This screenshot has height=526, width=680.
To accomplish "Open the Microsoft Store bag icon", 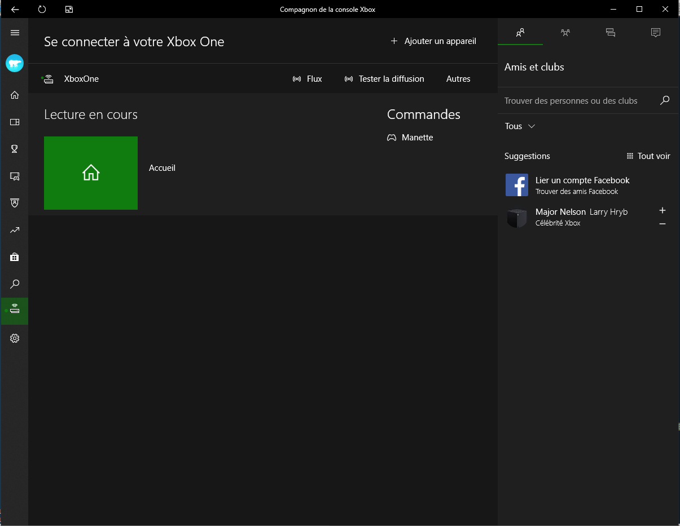I will (15, 257).
